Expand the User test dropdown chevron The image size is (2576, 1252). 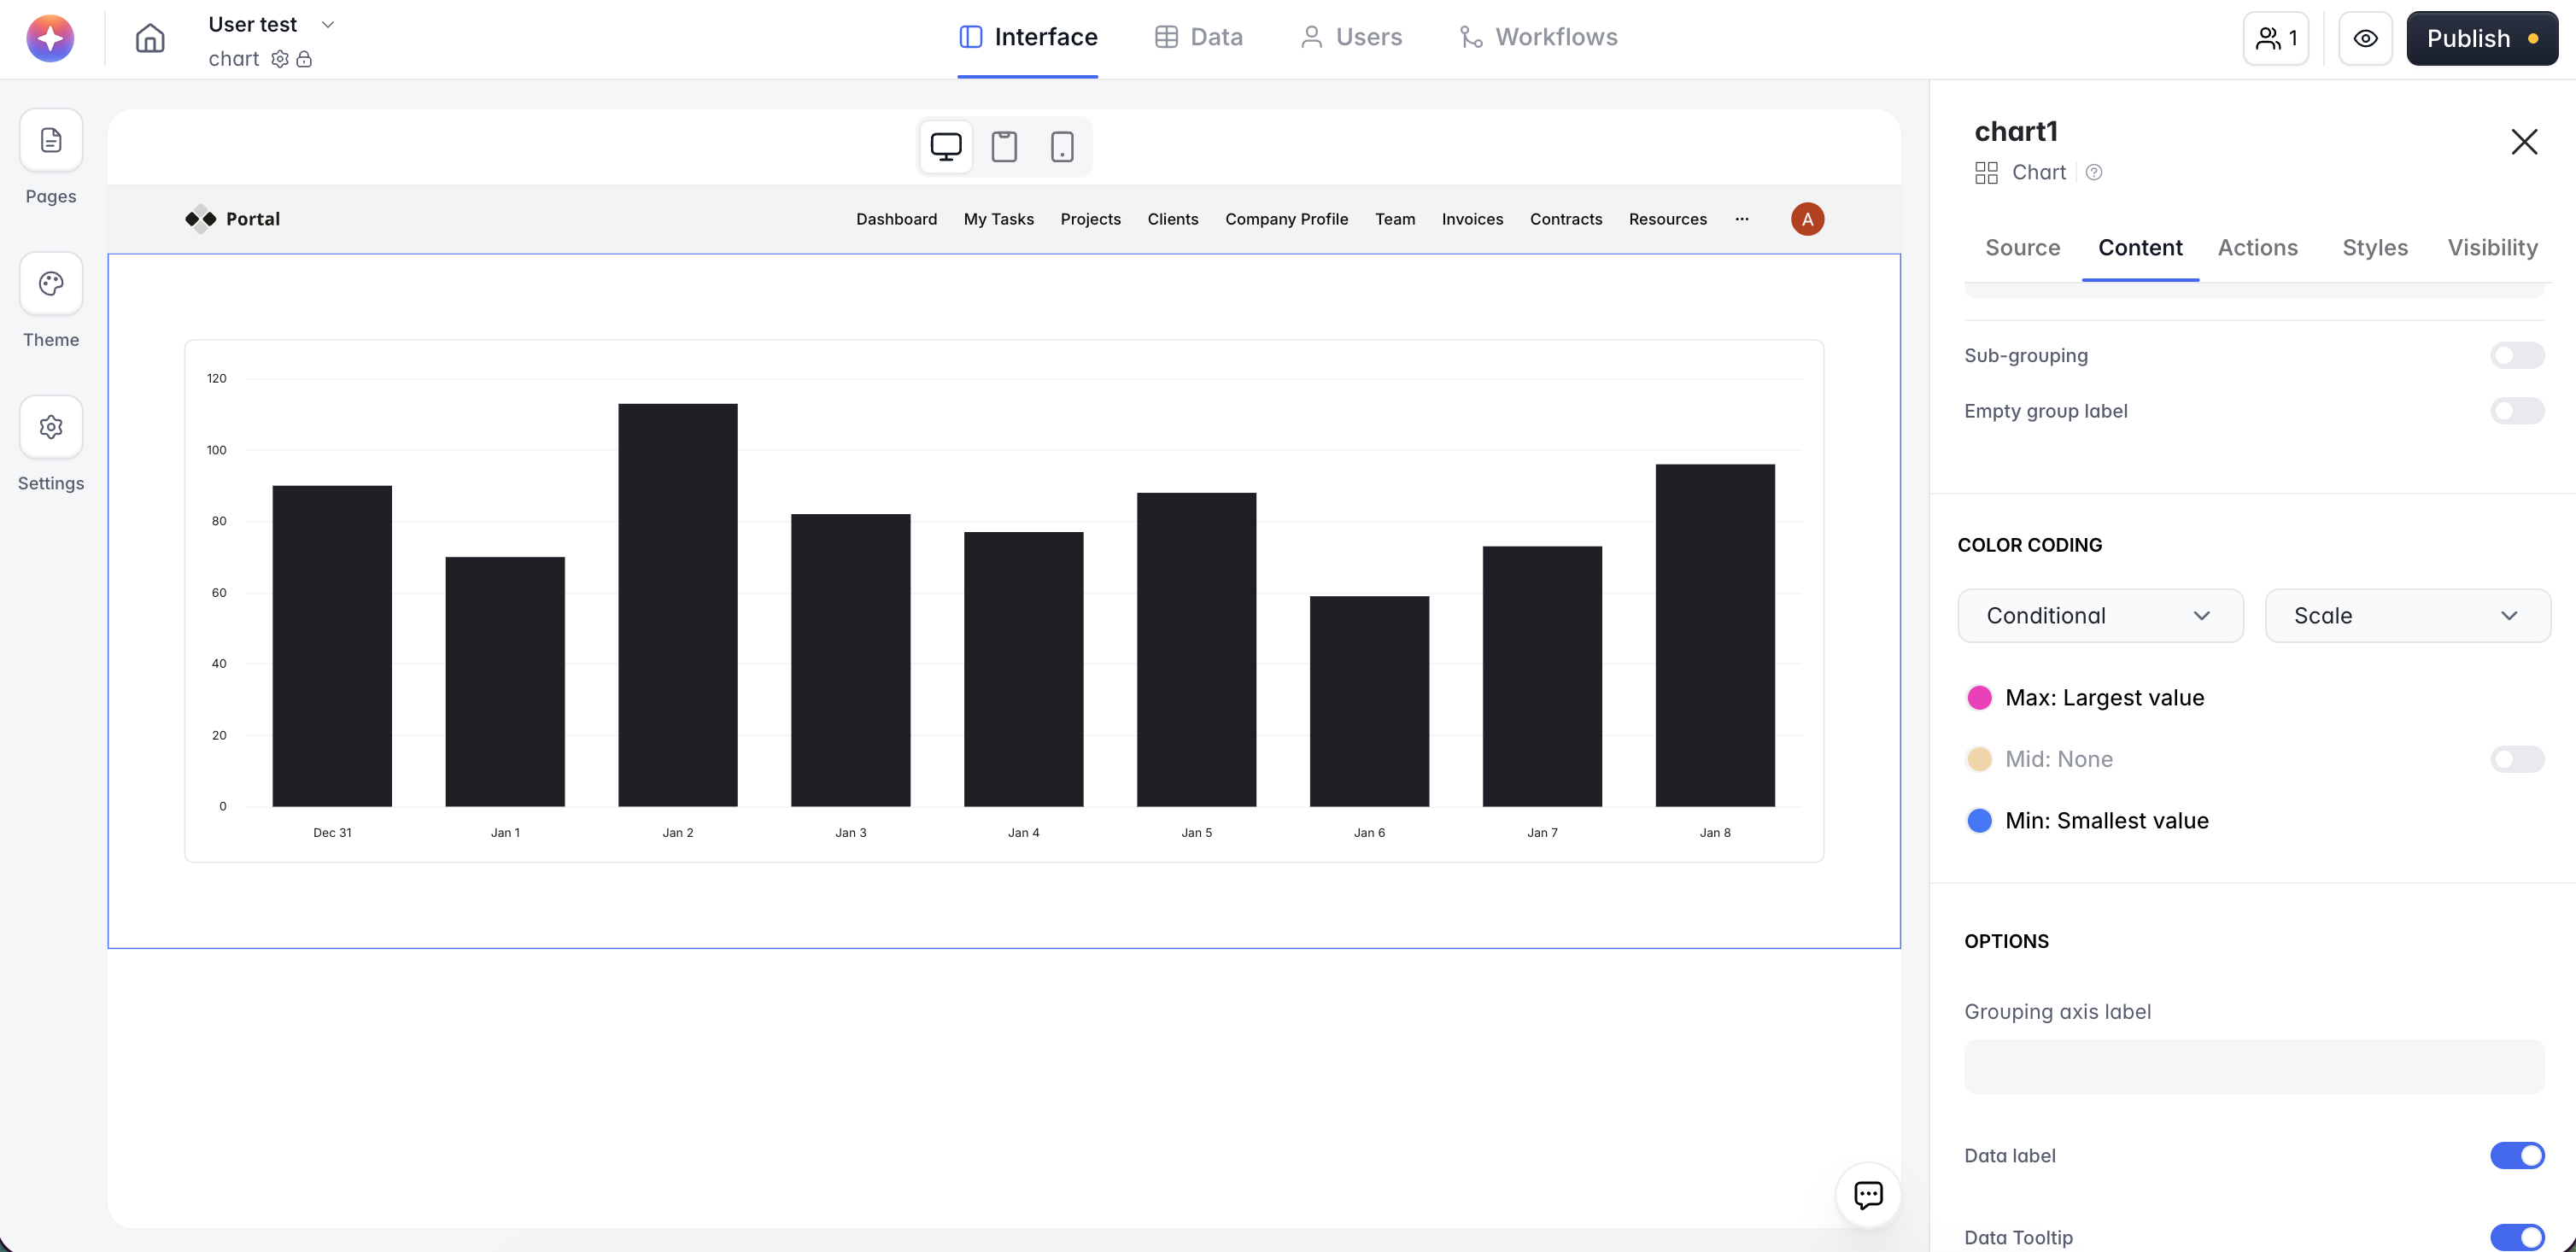(x=327, y=24)
